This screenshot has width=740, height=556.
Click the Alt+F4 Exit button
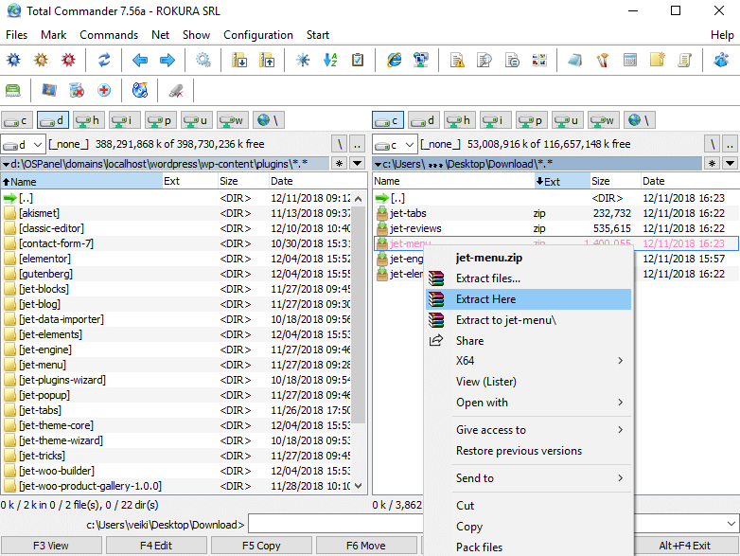(685, 546)
